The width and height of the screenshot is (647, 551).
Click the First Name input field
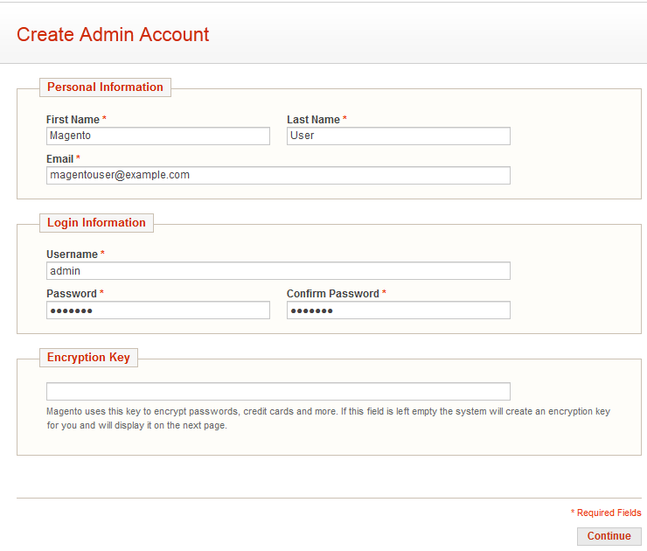(158, 136)
